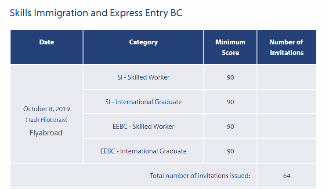329x189 pixels.
Task: Click the empty invitations cell for SI - Skilled Worker
Action: pos(286,77)
